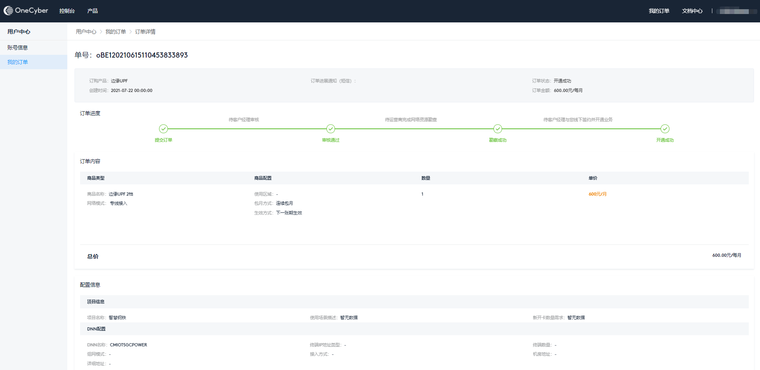760x370 pixels.
Task: Click the orange 600元/月 unit price
Action: tap(597, 194)
